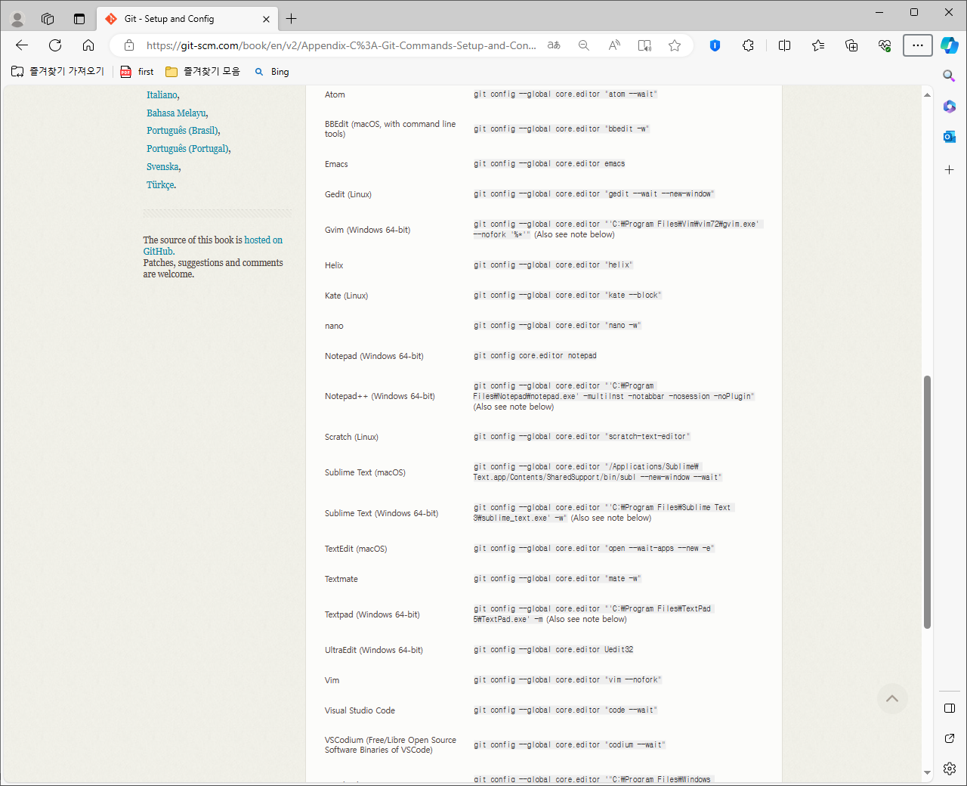Screen dimensions: 967x786
Task: Open the 'first' PDF bookmark
Action: tap(137, 71)
